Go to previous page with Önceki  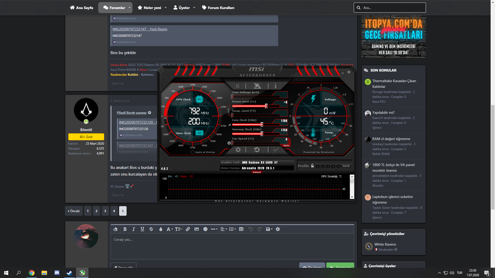click(74, 211)
